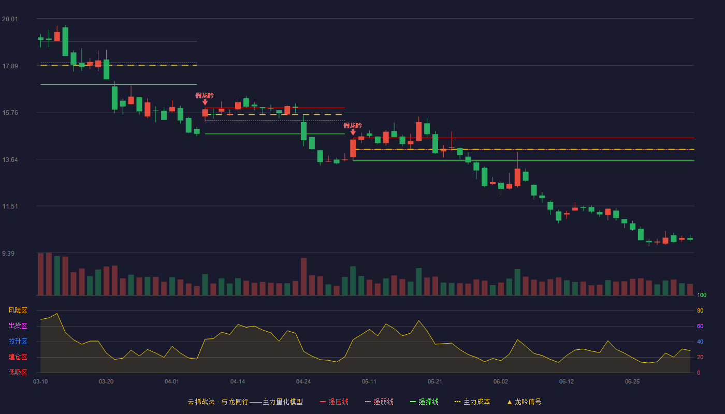Image resolution: width=725 pixels, height=414 pixels.
Task: Click the 9.39 price axis label
Action: point(8,254)
